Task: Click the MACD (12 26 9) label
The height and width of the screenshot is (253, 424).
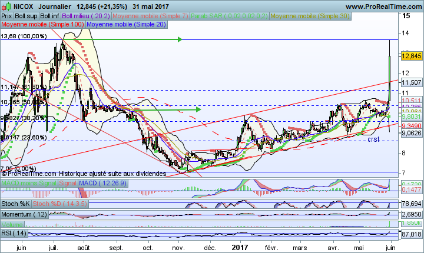Action: pyautogui.click(x=102, y=183)
